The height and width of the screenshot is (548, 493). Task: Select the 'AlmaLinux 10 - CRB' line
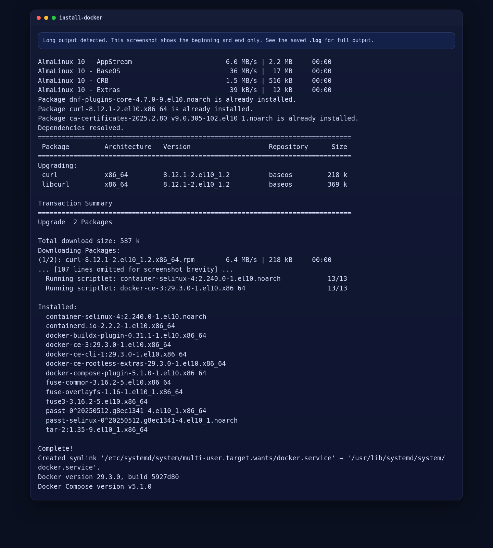[185, 81]
